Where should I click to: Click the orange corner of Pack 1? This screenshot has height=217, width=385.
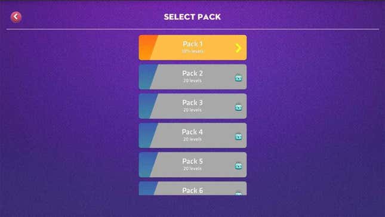147,47
